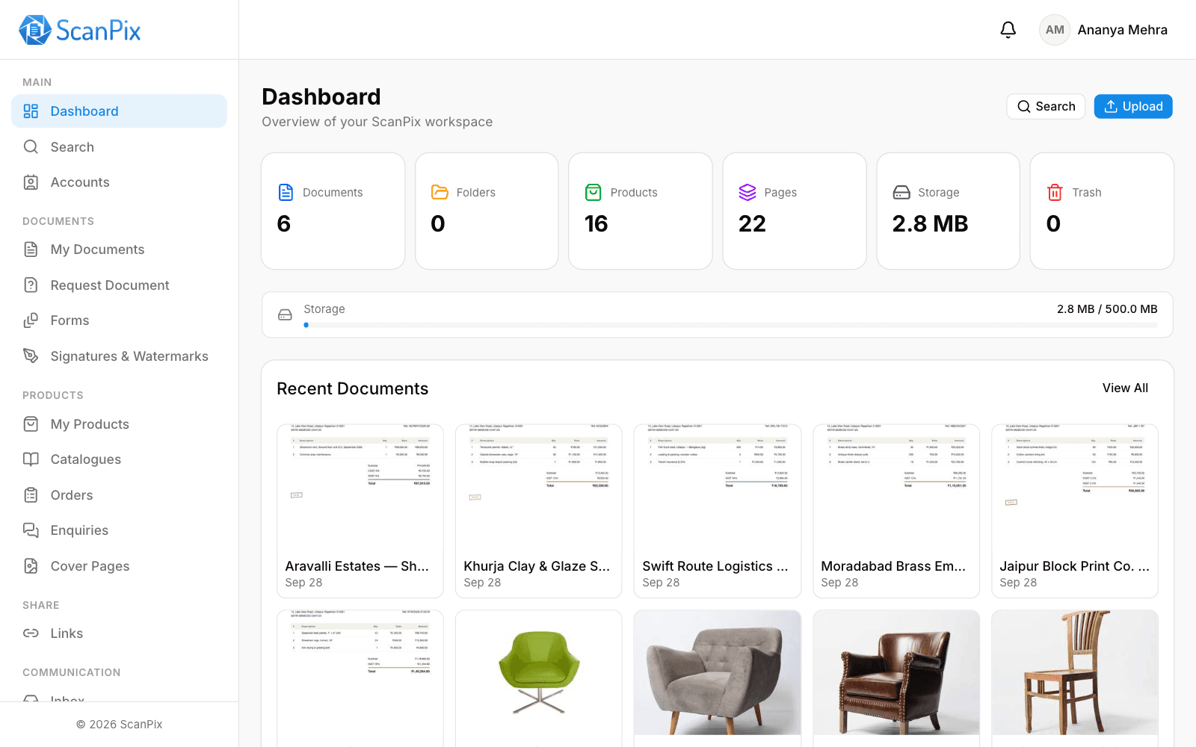Go to Dashboard in sidebar
Viewport: 1196px width, 747px height.
[x=120, y=111]
